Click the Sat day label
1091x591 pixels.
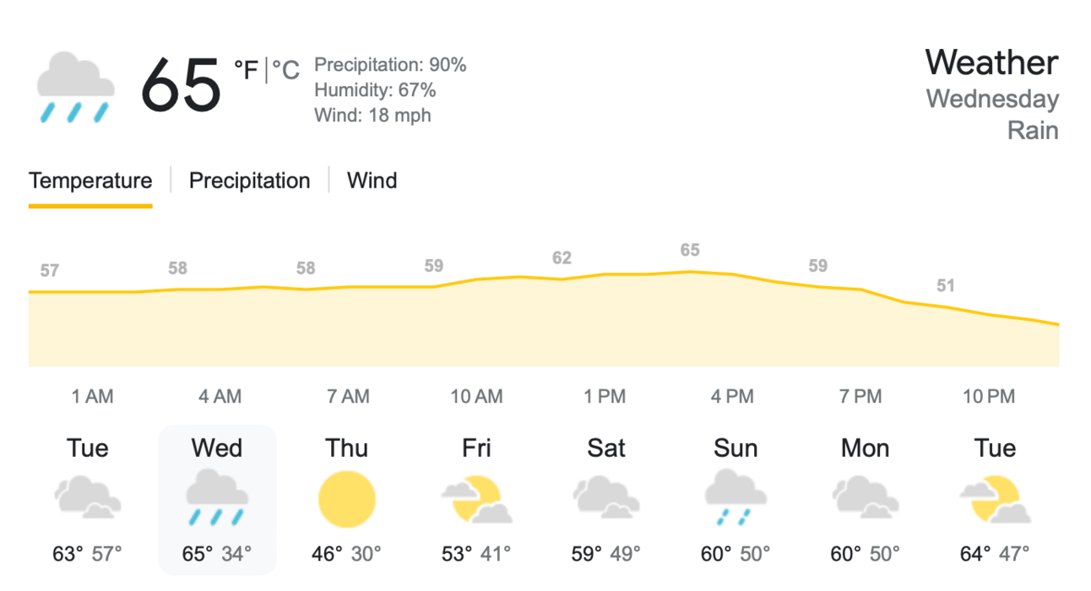[x=606, y=447]
